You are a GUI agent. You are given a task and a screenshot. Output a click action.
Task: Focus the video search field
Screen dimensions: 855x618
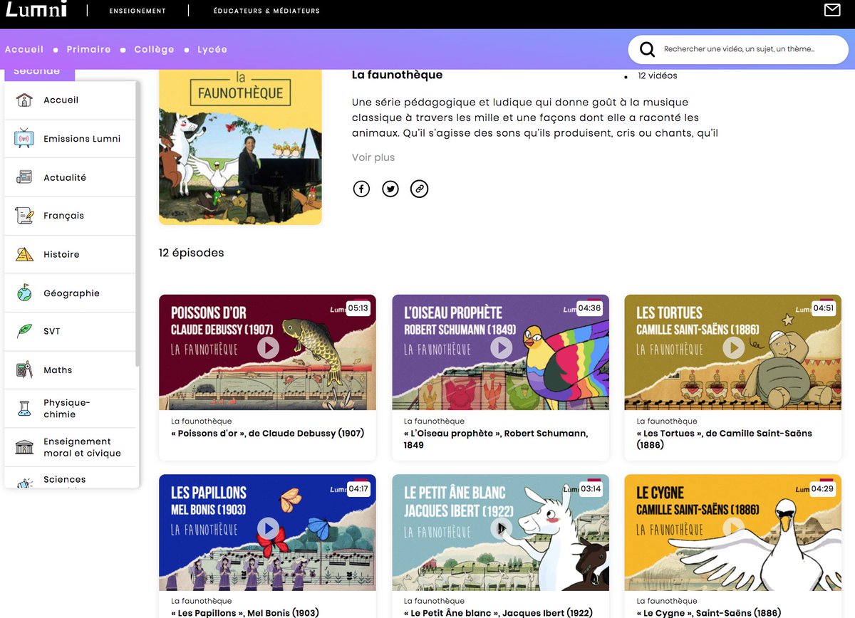coord(739,50)
